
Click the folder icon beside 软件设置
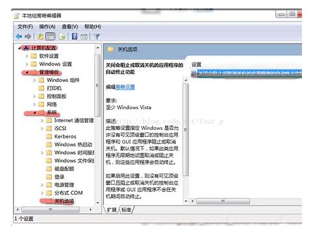pos(34,56)
